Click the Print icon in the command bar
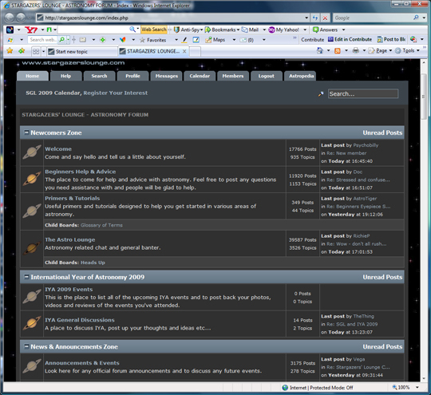The width and height of the screenshot is (431, 395). pos(356,50)
